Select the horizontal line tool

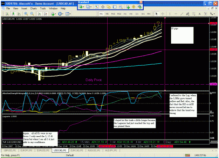click(x=176, y=14)
